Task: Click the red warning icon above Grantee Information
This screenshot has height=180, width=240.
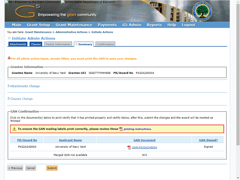Action: click(9, 58)
